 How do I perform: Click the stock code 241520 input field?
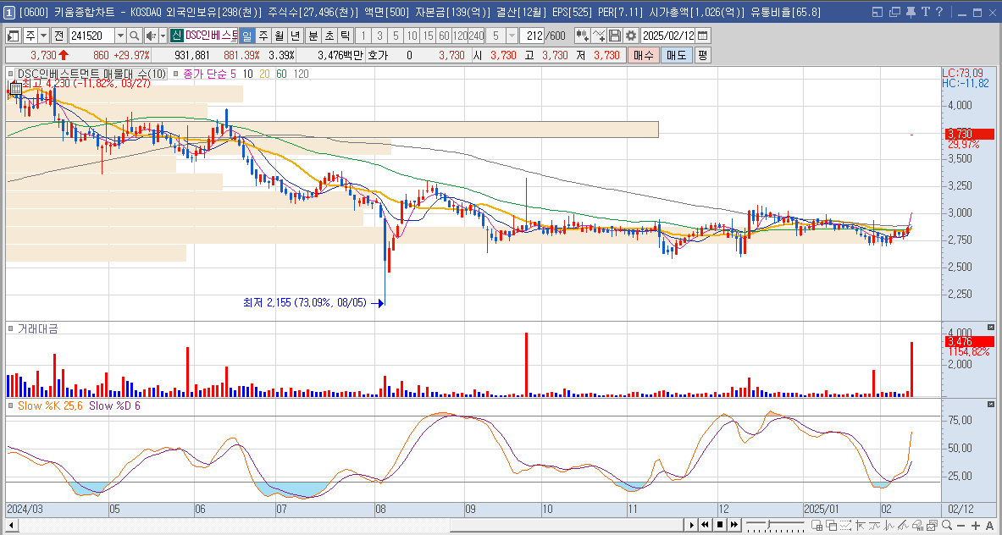pyautogui.click(x=91, y=36)
